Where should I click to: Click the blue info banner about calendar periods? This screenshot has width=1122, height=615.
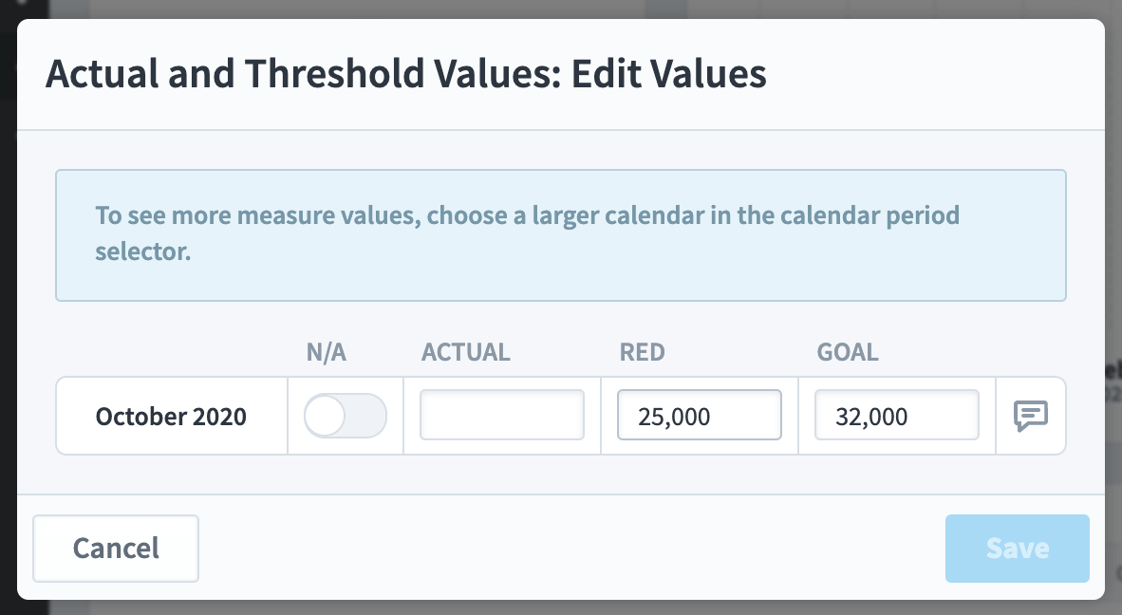click(x=561, y=235)
